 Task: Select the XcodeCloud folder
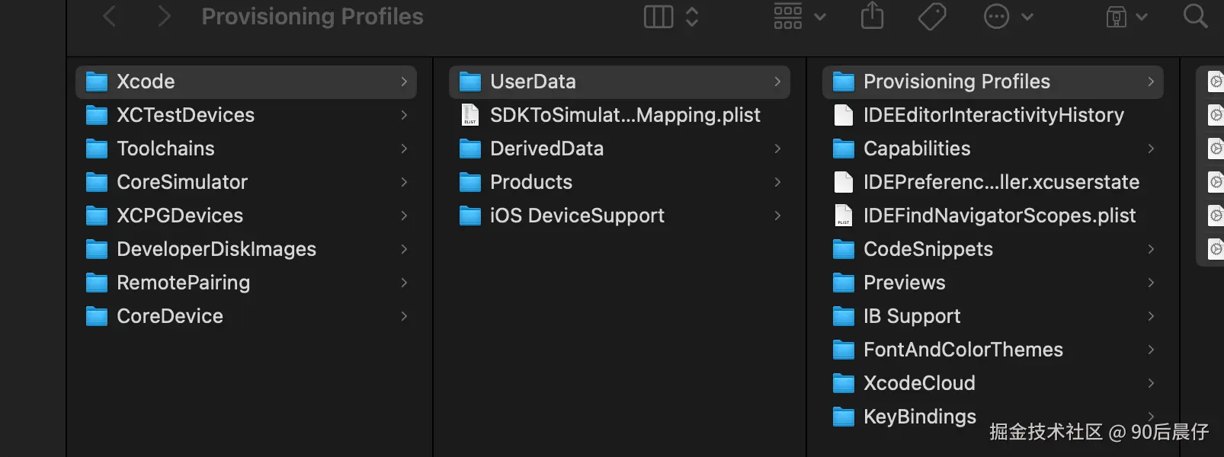(918, 383)
